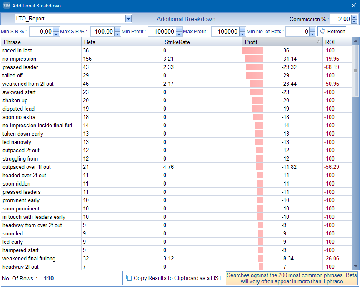
Task: Increase the Max S.R % value
Action: [x=117, y=30]
